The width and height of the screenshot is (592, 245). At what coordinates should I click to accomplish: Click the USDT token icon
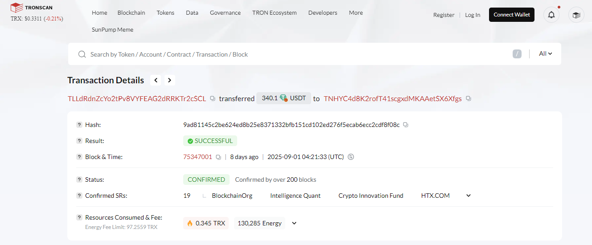(x=284, y=98)
